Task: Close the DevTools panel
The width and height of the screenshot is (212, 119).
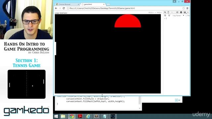Action: point(188,12)
